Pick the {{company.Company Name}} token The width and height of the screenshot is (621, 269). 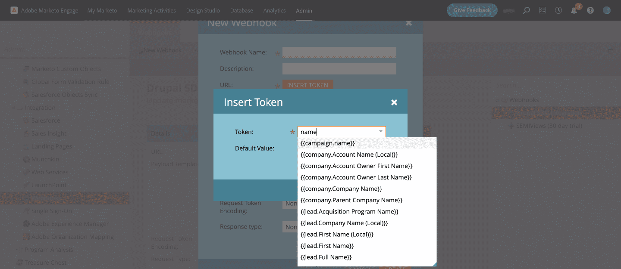pos(341,189)
